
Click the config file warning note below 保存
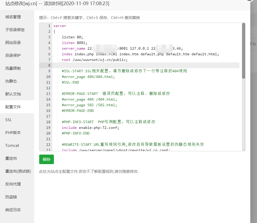(x=89, y=172)
